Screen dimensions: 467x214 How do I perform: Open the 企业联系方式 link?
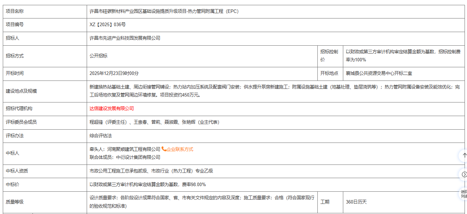(x=180, y=149)
